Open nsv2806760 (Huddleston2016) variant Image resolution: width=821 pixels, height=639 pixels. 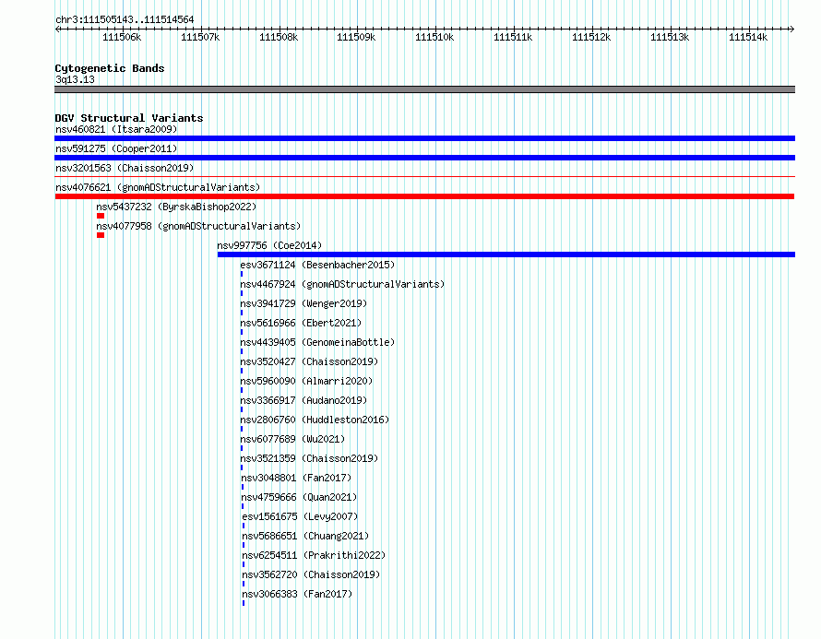(x=315, y=420)
